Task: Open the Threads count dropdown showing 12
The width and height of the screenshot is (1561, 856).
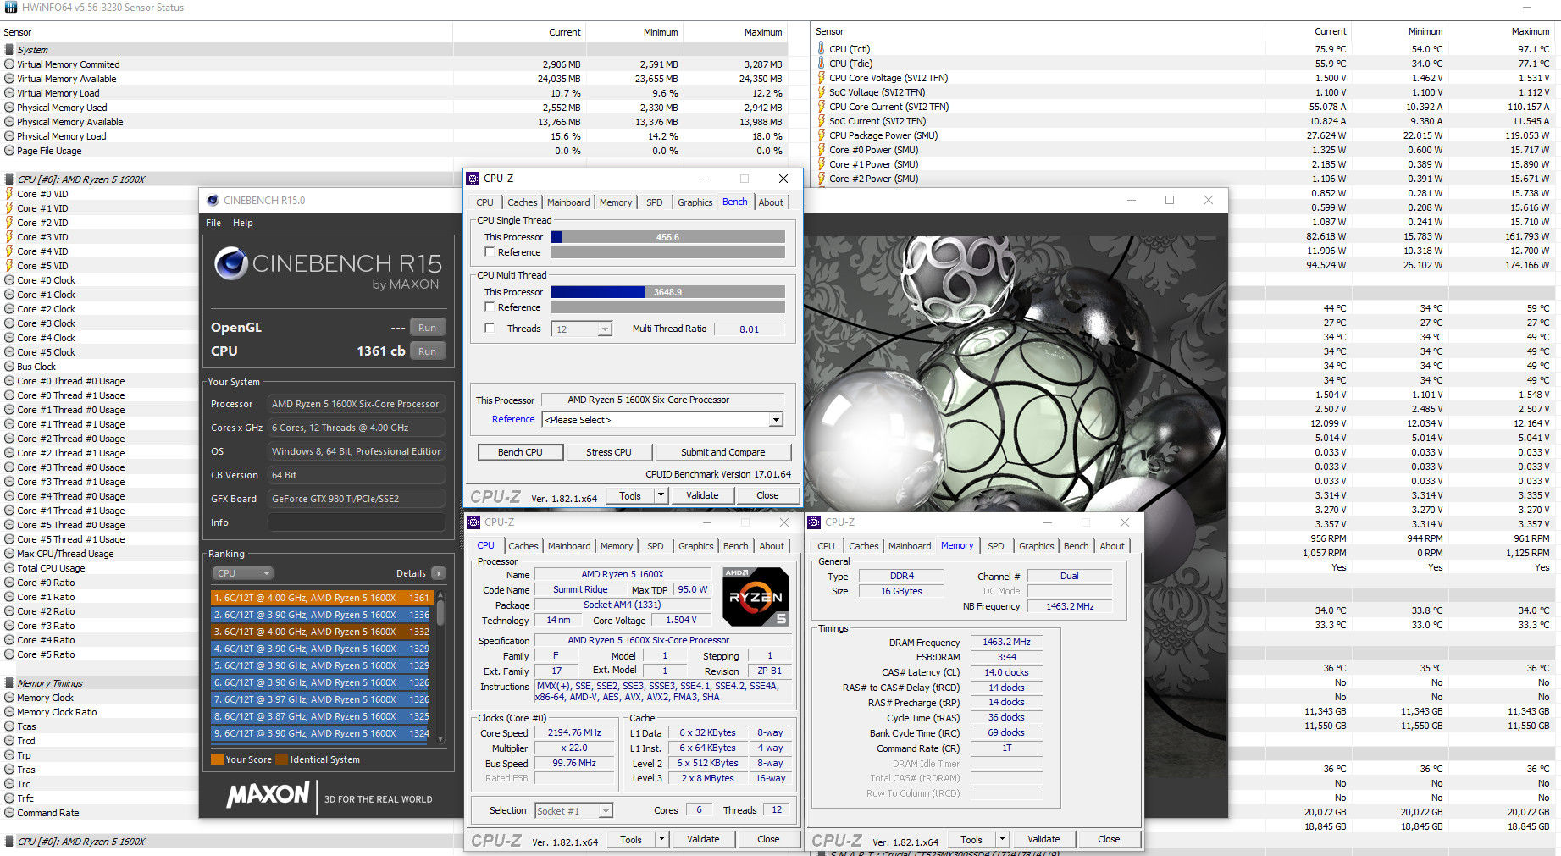Action: click(582, 329)
